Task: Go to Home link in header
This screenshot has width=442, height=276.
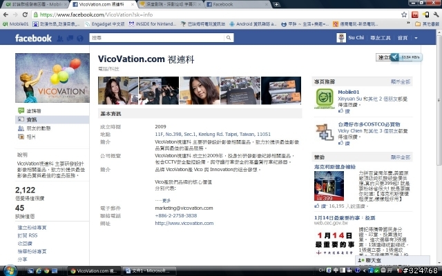Action: pyautogui.click(x=403, y=38)
